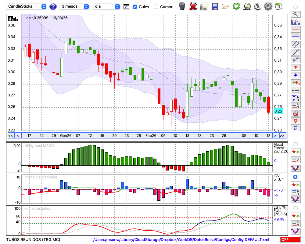Click the date axis timeline scrollbar
The height and width of the screenshot is (244, 305).
click(147, 136)
